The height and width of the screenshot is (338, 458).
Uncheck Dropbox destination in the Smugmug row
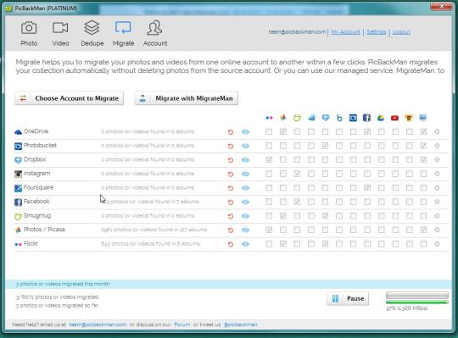(325, 216)
